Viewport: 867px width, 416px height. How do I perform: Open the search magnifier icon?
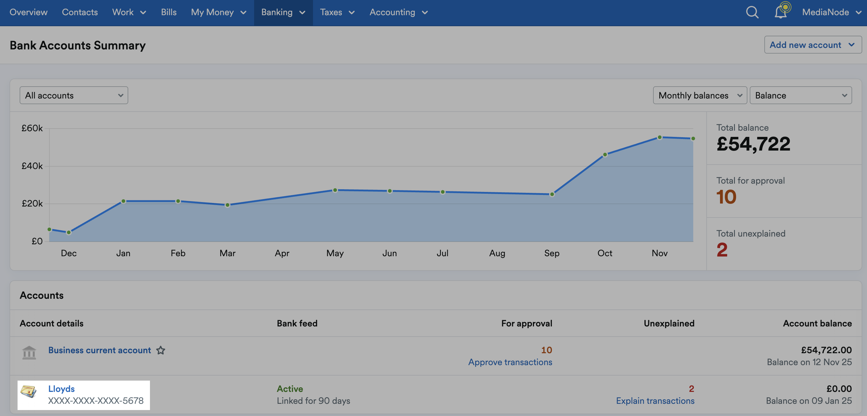click(752, 12)
